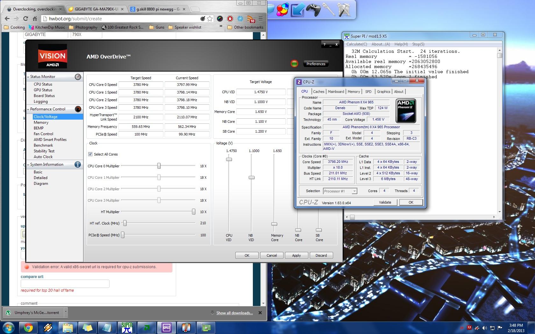
Task: Click Discard in AMD OverDrive
Action: [321, 255]
